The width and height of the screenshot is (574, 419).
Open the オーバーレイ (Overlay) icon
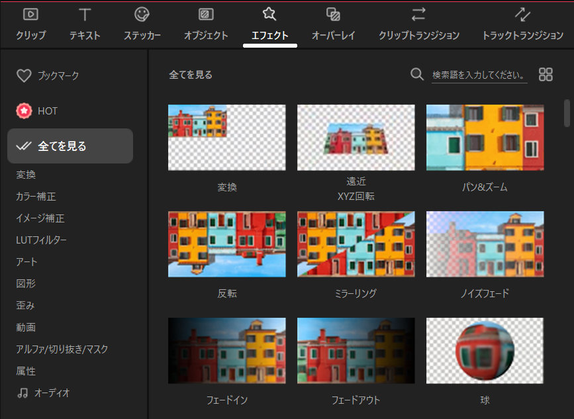[334, 15]
